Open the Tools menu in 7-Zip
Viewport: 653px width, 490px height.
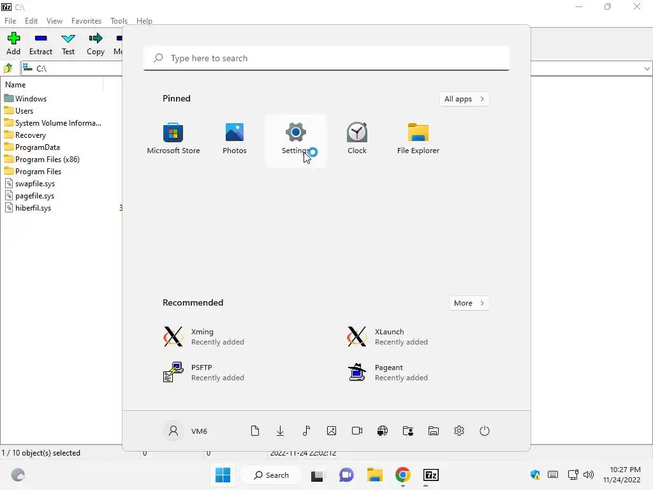pos(119,21)
